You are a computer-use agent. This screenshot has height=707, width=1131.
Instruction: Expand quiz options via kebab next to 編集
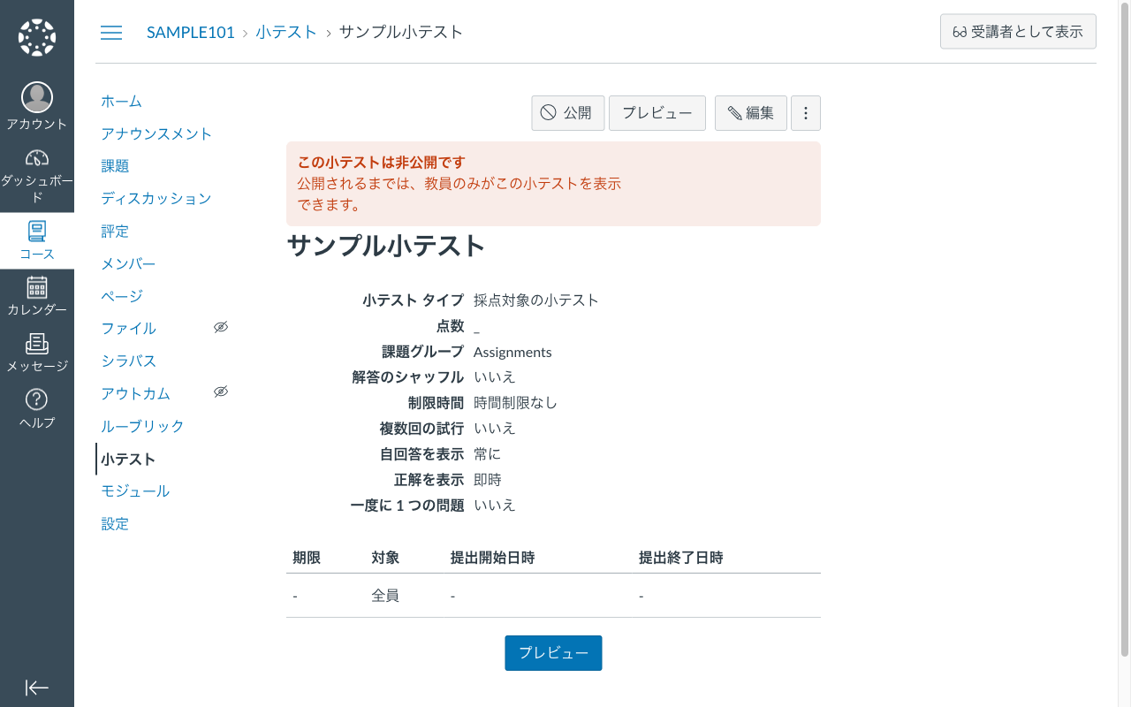click(x=805, y=113)
